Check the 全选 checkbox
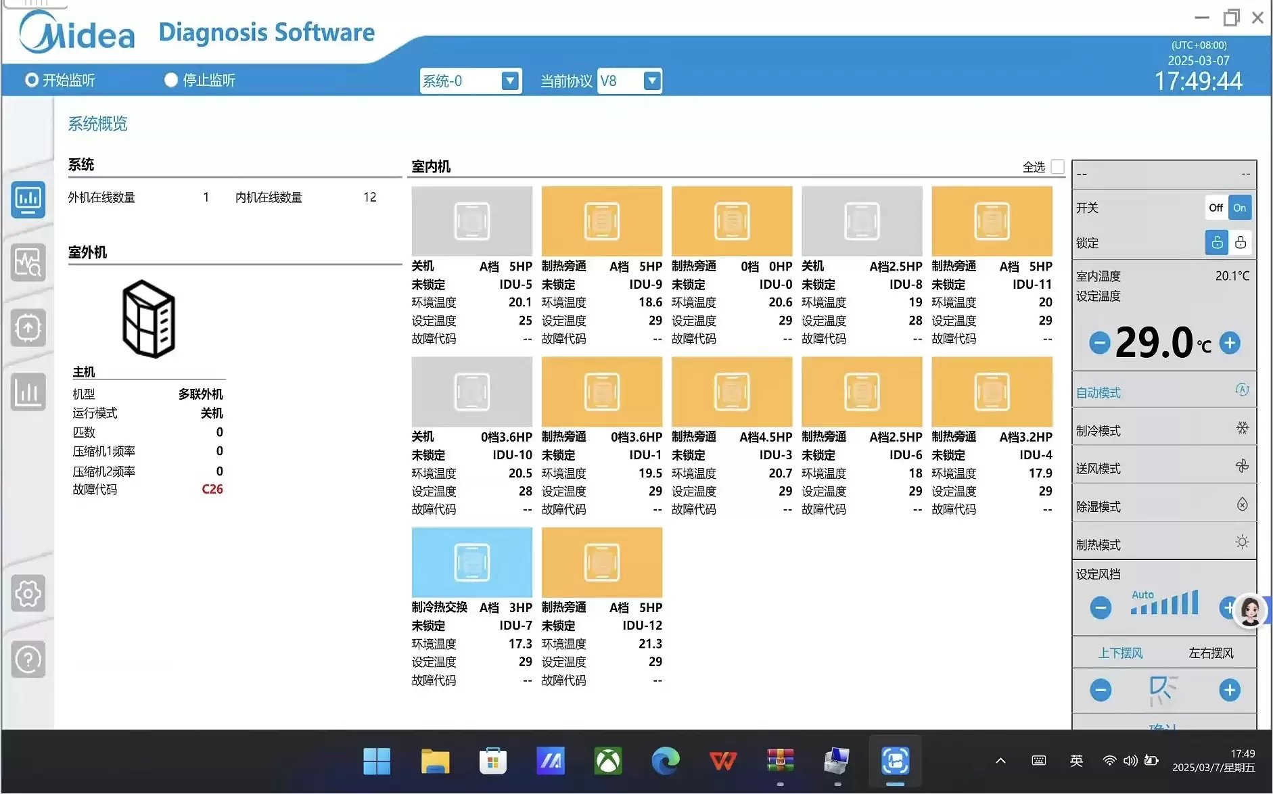This screenshot has height=794, width=1273. point(1058,166)
